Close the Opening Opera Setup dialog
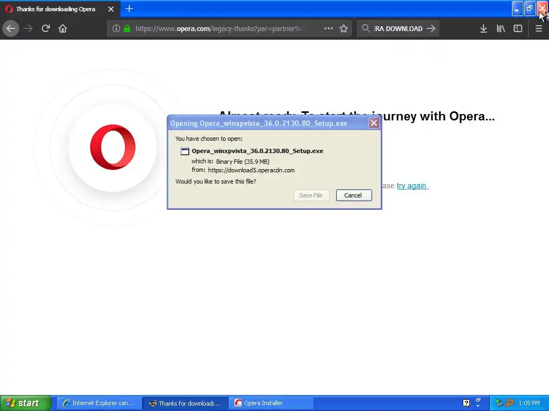 374,123
